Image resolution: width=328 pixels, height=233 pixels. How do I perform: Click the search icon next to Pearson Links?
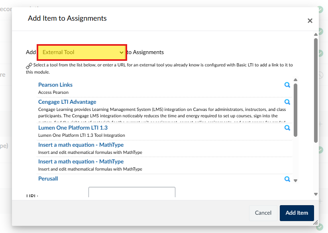point(287,85)
